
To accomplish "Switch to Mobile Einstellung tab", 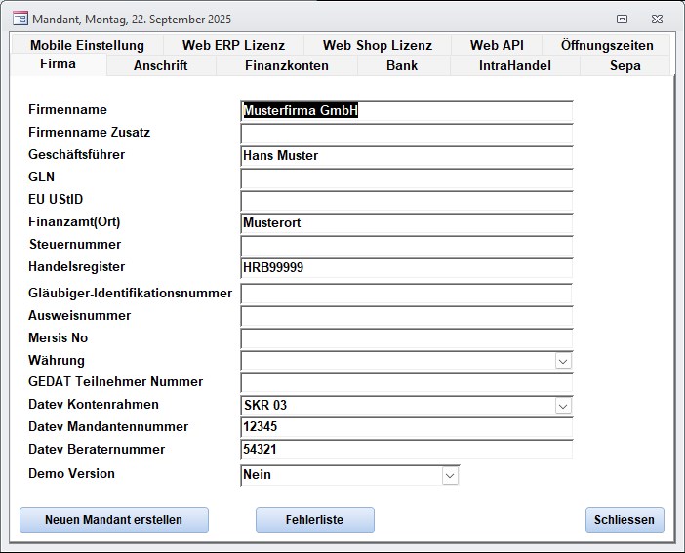I will point(87,45).
